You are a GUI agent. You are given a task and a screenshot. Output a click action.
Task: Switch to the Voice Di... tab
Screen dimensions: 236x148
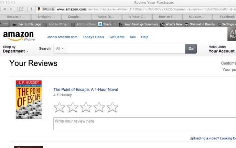pyautogui.click(x=106, y=17)
